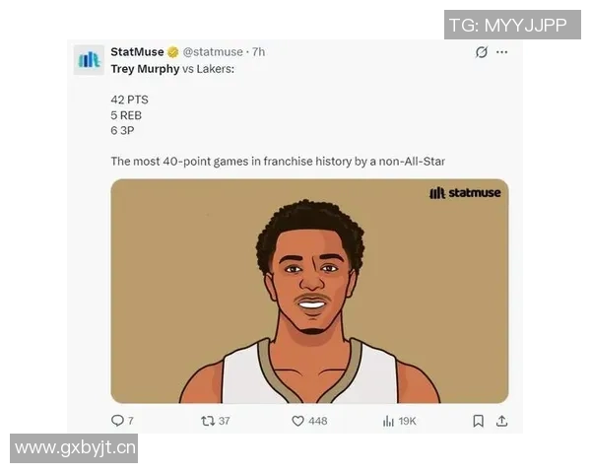Viewport: 591px width, 473px height.
Task: Click the 37 reposts count
Action: 225,421
